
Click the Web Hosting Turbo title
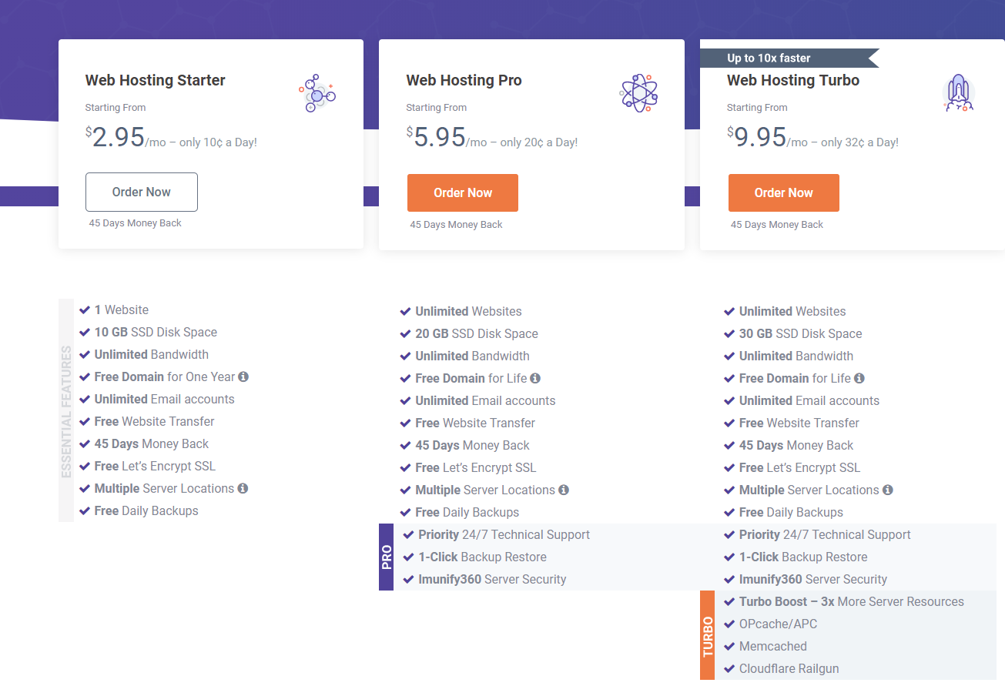[793, 80]
